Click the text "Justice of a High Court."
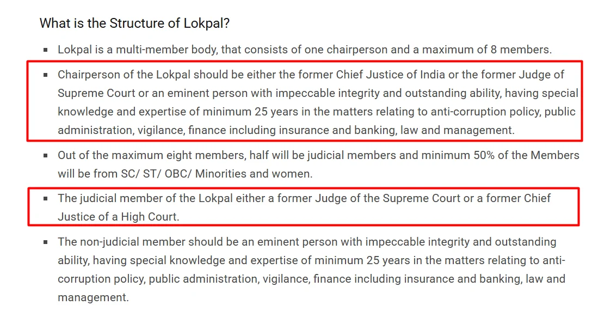Screen dimensions: 592x311 click(x=119, y=217)
